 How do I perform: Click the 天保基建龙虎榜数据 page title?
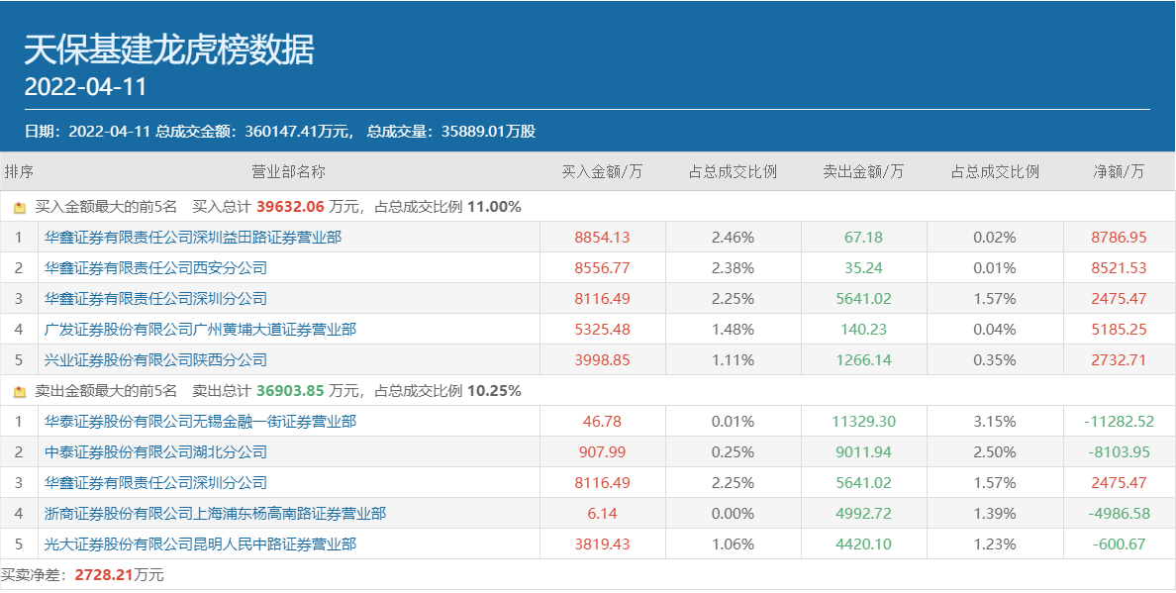[168, 49]
